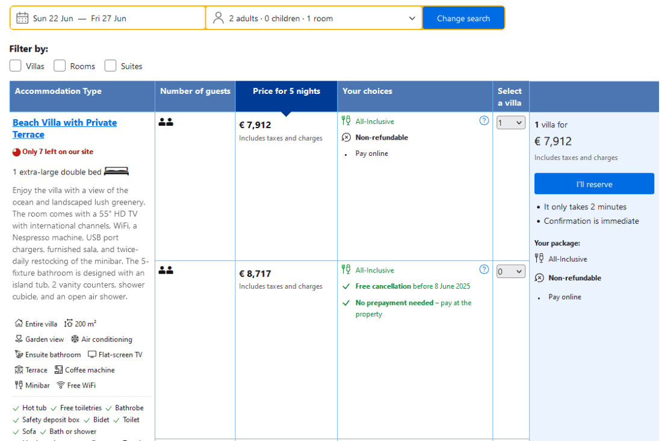Click the calendar icon in date field
This screenshot has width=662, height=441.
pyautogui.click(x=22, y=18)
